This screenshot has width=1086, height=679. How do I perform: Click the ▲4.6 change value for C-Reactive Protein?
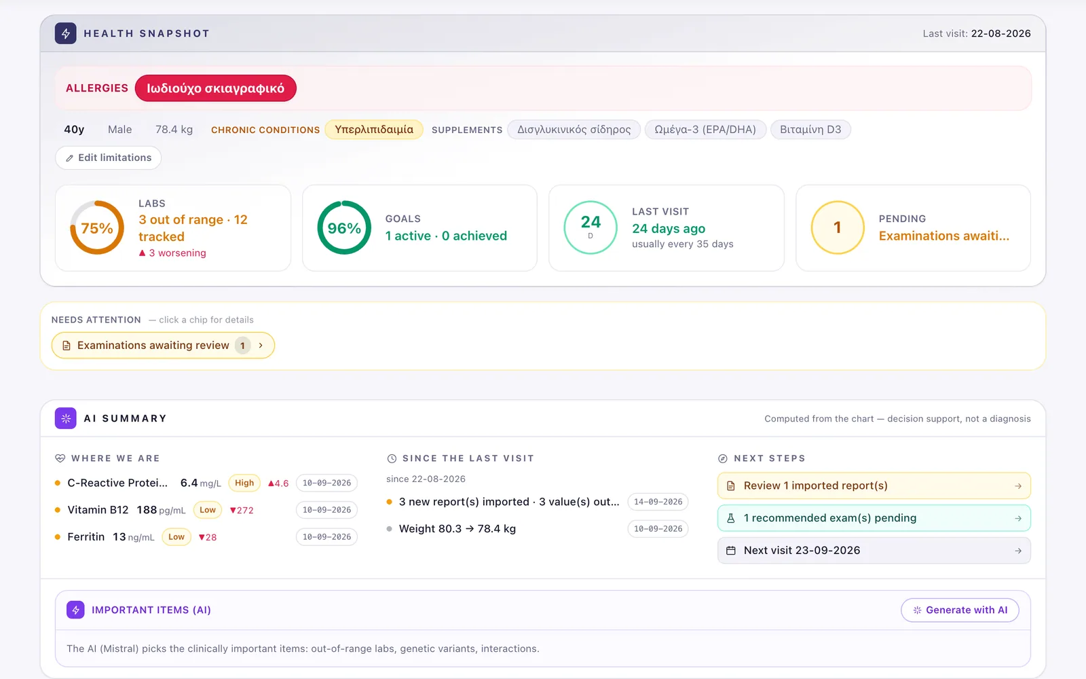pos(278,483)
